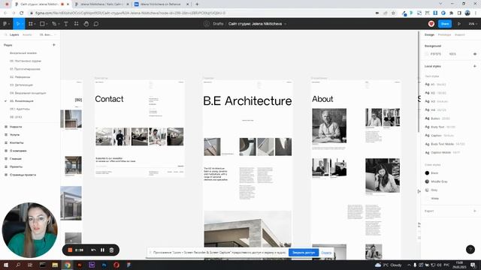This screenshot has width=481, height=270.
Task: Open Move tool options arrow
Action: coord(23,24)
